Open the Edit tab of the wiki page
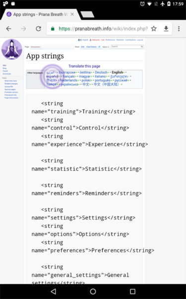This screenshot has height=299, width=186. tap(83, 47)
